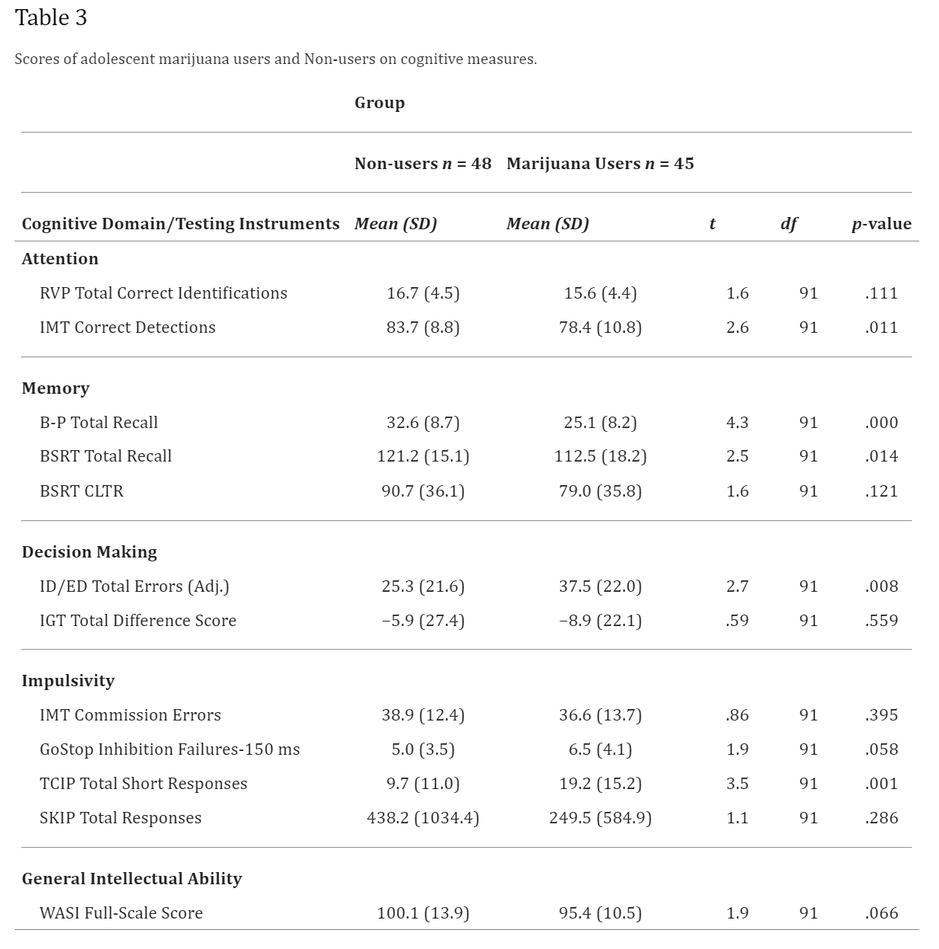Click the "df" column header
The width and height of the screenshot is (939, 949).
point(789,224)
